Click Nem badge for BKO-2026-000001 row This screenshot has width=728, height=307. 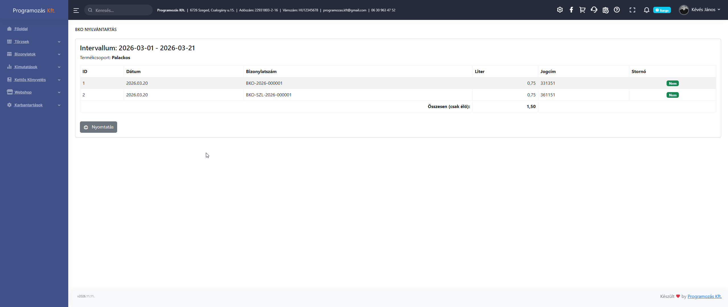(672, 83)
